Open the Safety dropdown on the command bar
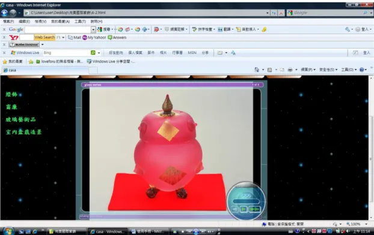 328,70
